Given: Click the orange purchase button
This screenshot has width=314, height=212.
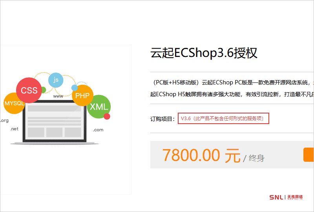Looking at the screenshot, I should [x=309, y=155].
